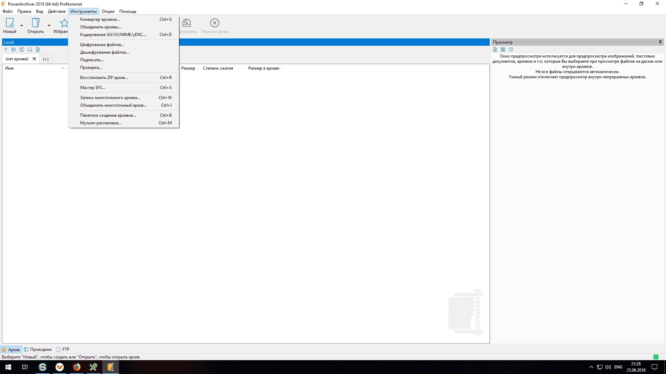Choose Пакетное создание архивов... entry

click(124, 115)
